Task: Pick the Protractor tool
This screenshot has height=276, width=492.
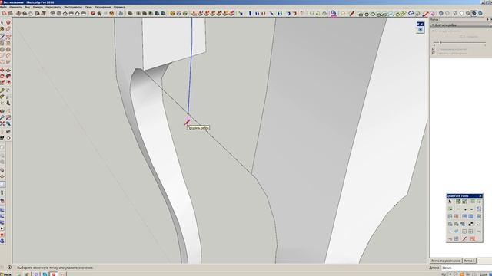Action: (2, 97)
